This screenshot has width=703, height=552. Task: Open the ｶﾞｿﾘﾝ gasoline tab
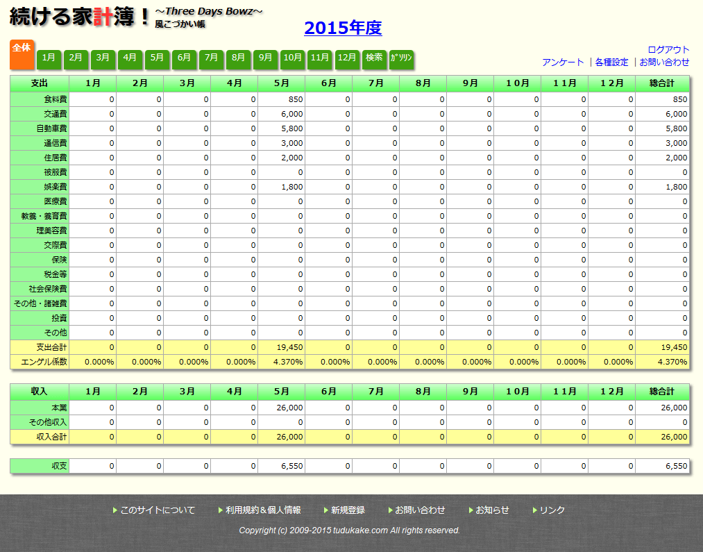point(401,58)
